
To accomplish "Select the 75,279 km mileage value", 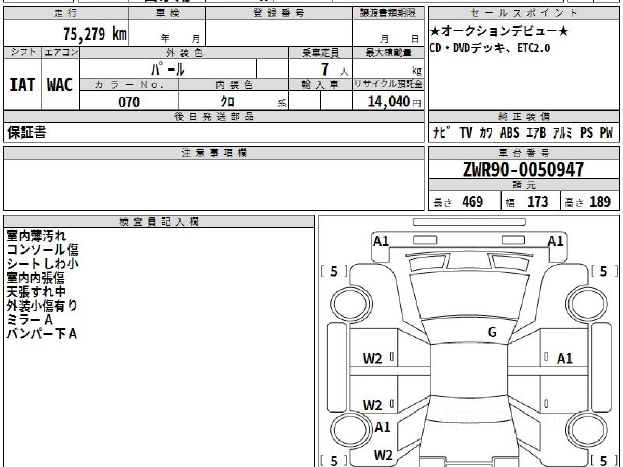I will coord(95,35).
